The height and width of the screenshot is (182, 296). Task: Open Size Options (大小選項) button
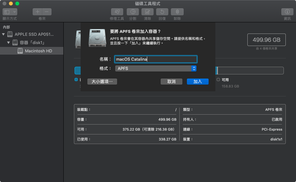click(102, 81)
